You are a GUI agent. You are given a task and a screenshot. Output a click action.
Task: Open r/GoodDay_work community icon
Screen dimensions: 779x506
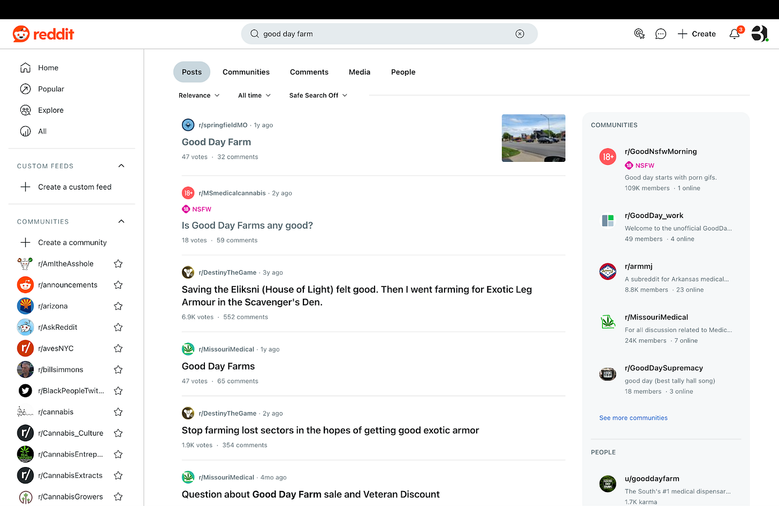pyautogui.click(x=608, y=221)
